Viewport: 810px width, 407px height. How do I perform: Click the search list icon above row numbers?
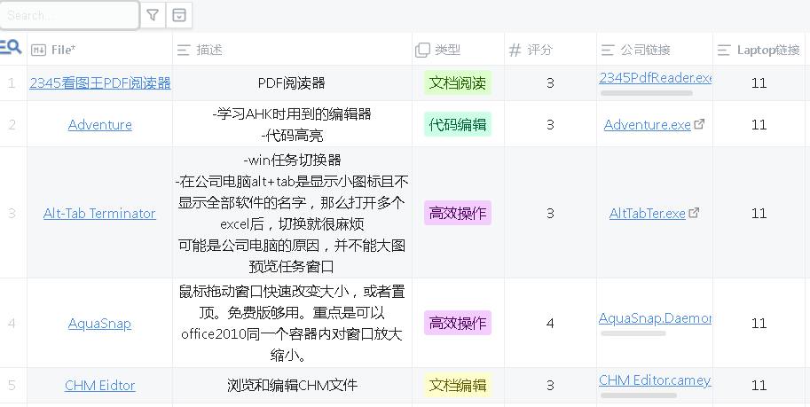12,48
